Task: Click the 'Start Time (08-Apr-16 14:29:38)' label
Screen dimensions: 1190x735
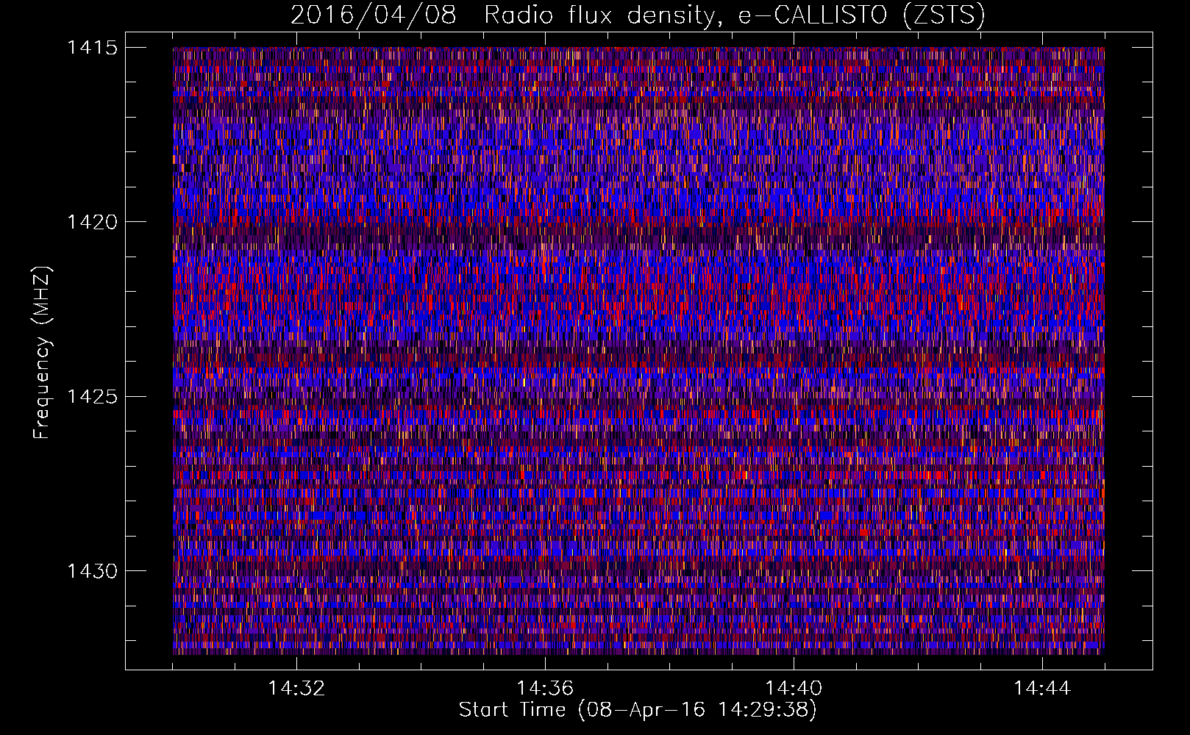Action: point(638,710)
